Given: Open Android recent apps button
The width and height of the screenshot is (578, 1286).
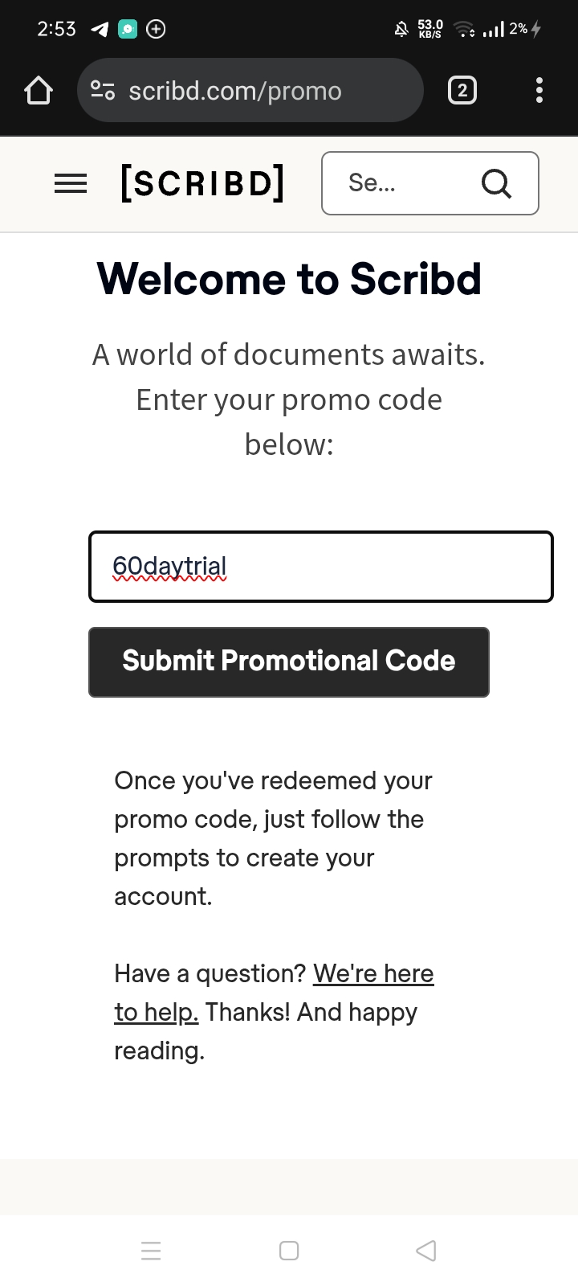Looking at the screenshot, I should 151,1251.
